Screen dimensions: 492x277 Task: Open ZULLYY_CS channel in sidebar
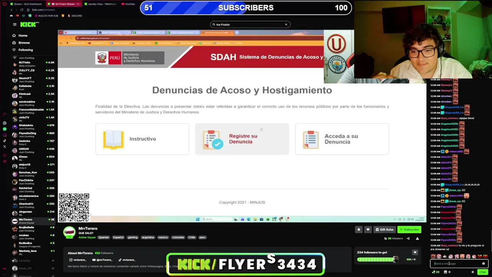pyautogui.click(x=34, y=72)
